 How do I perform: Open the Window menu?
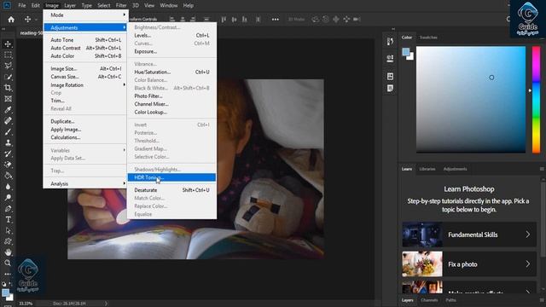(169, 5)
